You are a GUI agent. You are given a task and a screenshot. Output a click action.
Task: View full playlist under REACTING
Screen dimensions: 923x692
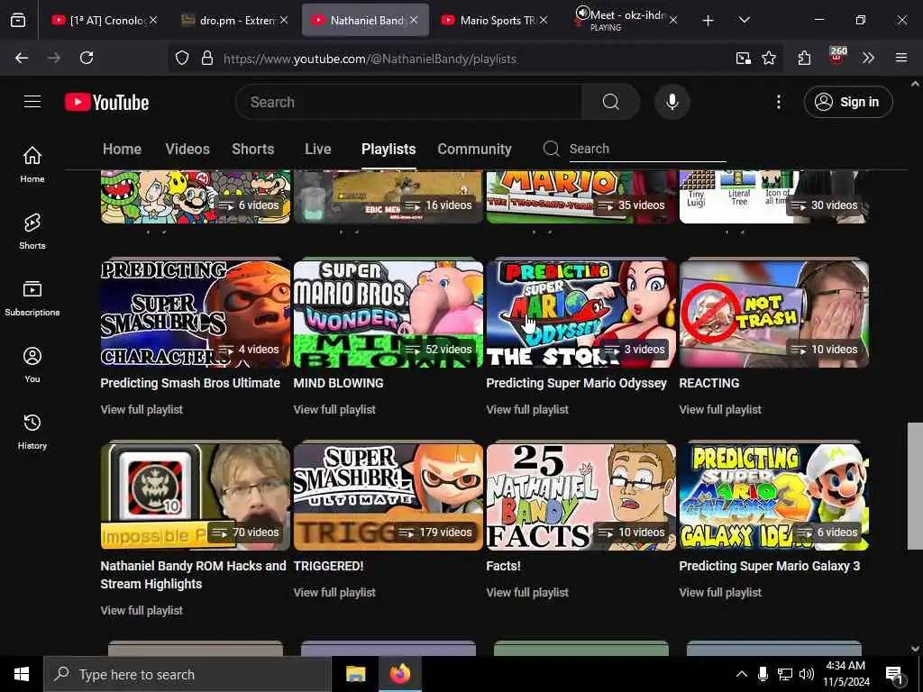click(x=720, y=410)
